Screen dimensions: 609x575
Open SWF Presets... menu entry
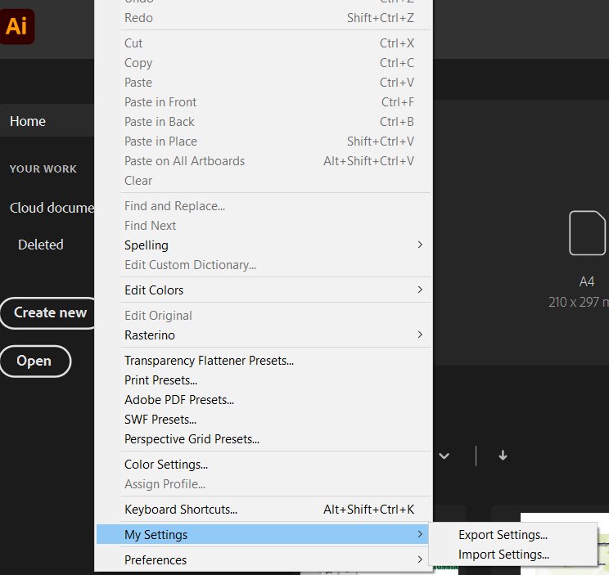tap(263, 419)
